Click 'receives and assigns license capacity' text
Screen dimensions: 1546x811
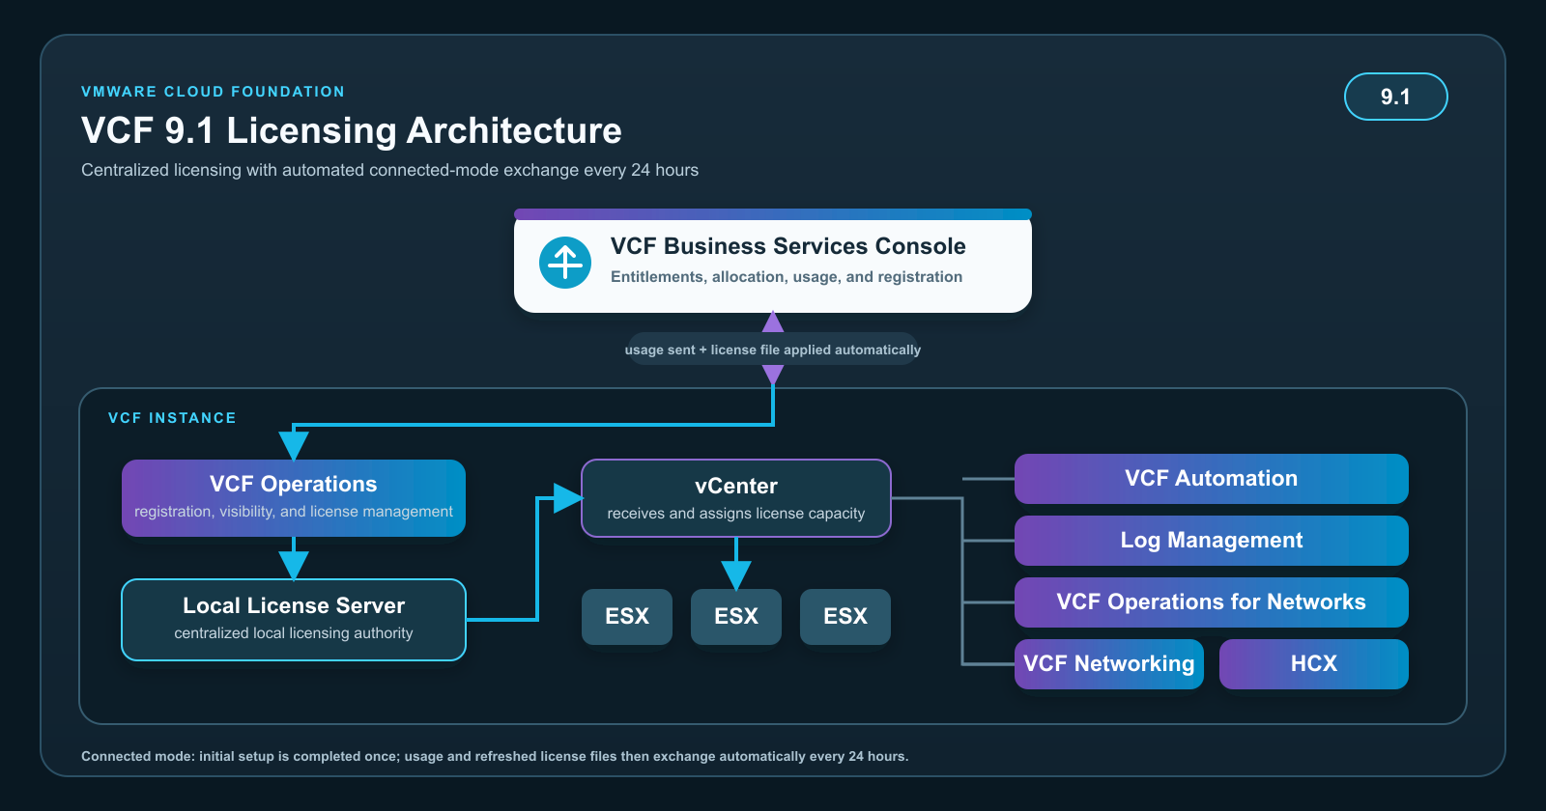click(736, 514)
